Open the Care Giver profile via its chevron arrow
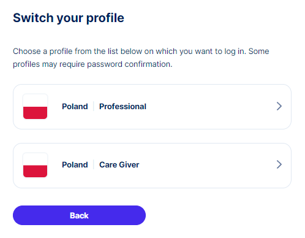305x238 pixels. 279,164
